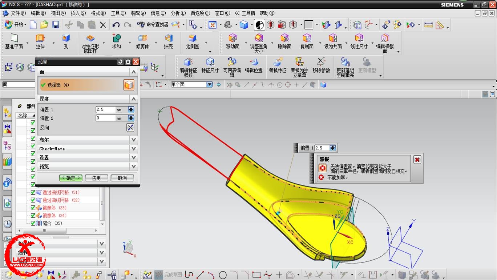This screenshot has width=497, height=280.
Task: Click the open folder icon
Action: [44, 25]
